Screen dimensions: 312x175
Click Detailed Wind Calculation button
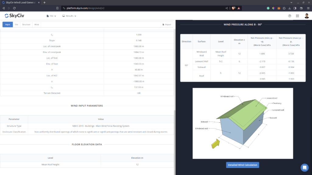243,165
